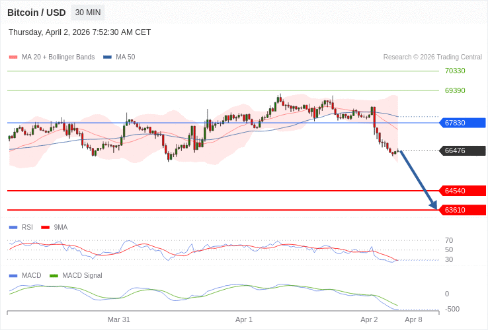Click the Apr 1 date axis label
Viewport: 488px width, 330px height.
coord(244,319)
